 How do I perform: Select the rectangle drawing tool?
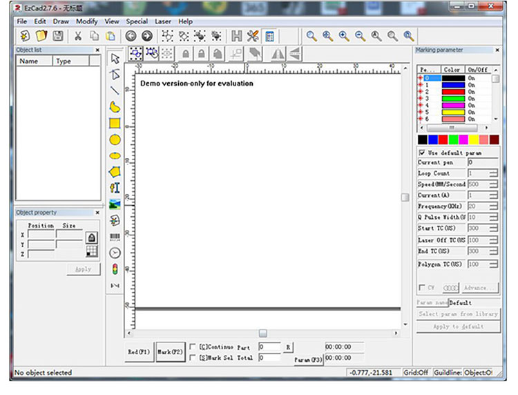[x=115, y=123]
